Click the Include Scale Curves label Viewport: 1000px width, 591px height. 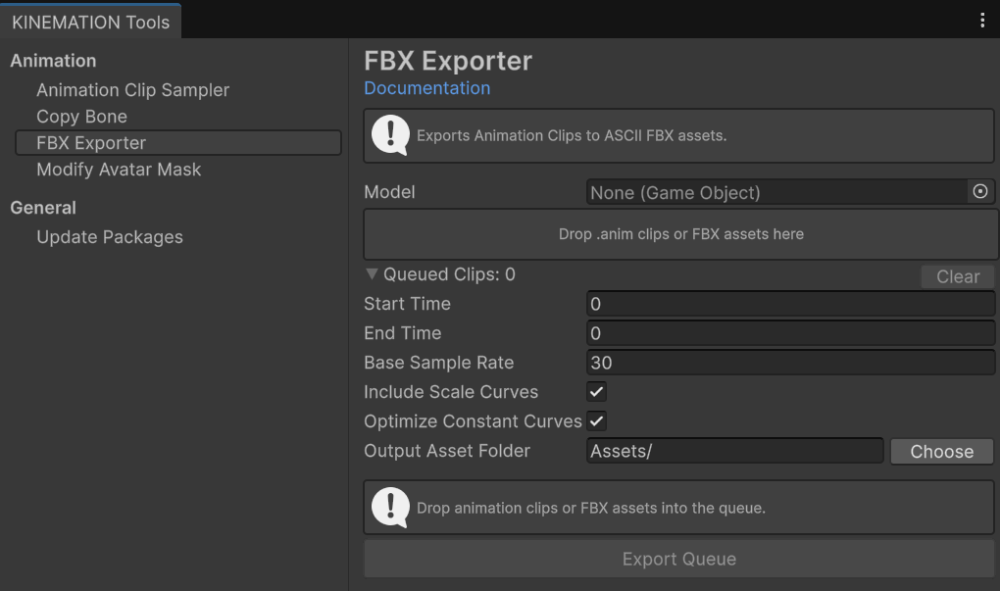pyautogui.click(x=451, y=391)
